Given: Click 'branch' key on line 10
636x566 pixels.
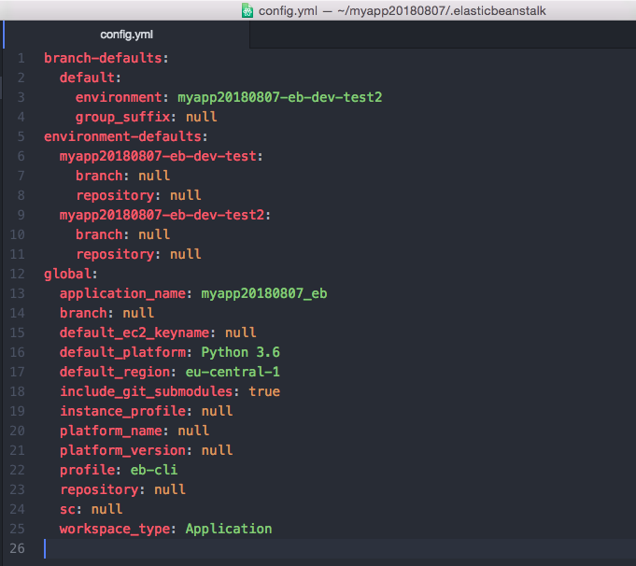Looking at the screenshot, I should coord(99,234).
